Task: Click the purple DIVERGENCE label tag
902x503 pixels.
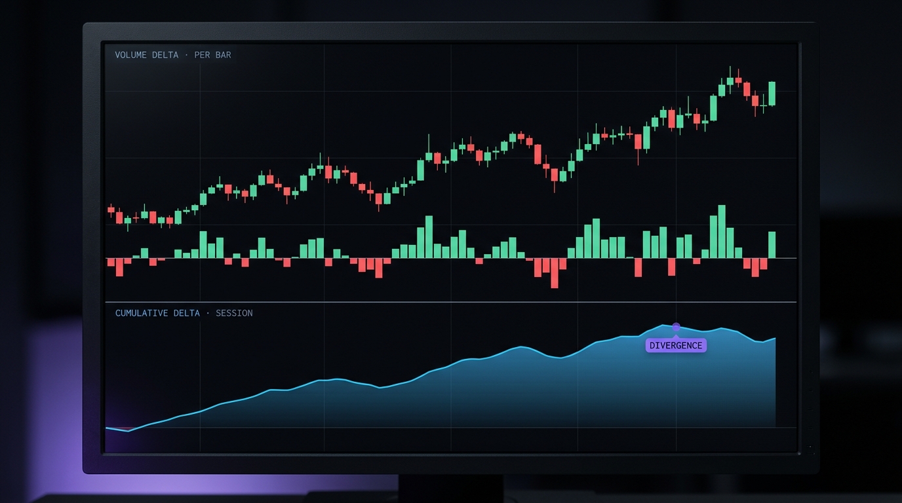Action: pyautogui.click(x=676, y=346)
